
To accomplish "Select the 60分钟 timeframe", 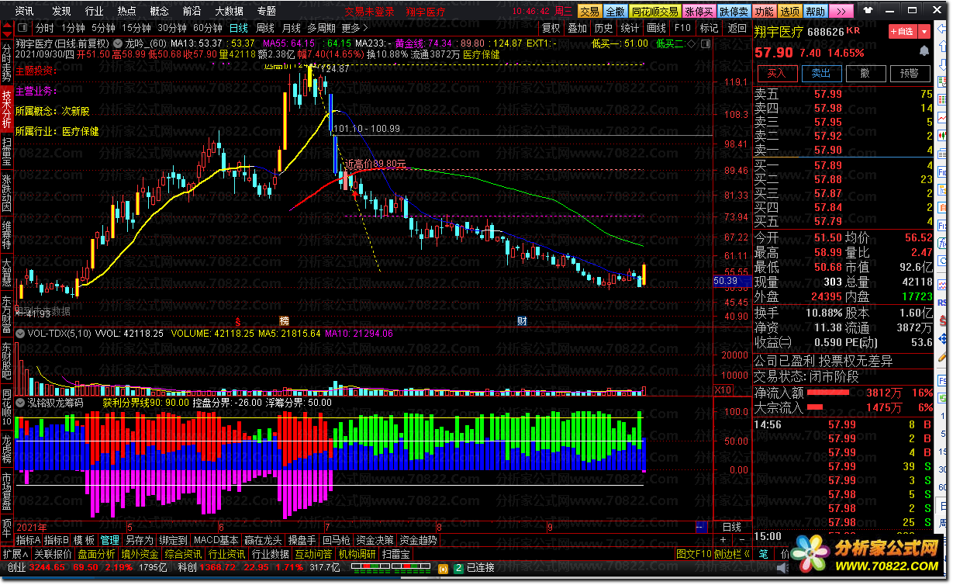I will pos(208,28).
